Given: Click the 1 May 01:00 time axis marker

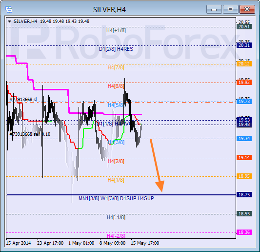Looking at the screenshot, I should point(81,243).
